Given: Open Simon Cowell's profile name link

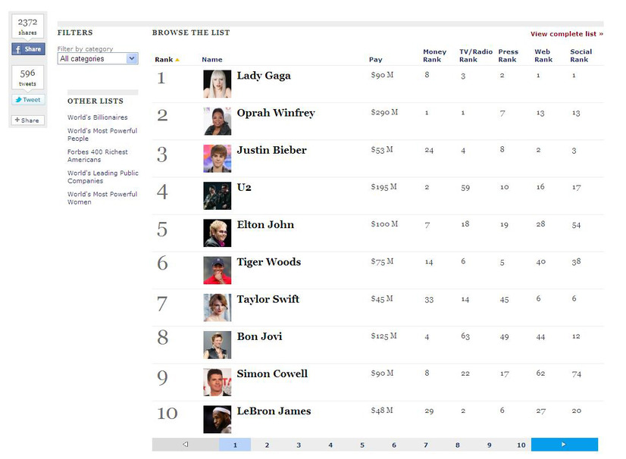Looking at the screenshot, I should click(272, 373).
